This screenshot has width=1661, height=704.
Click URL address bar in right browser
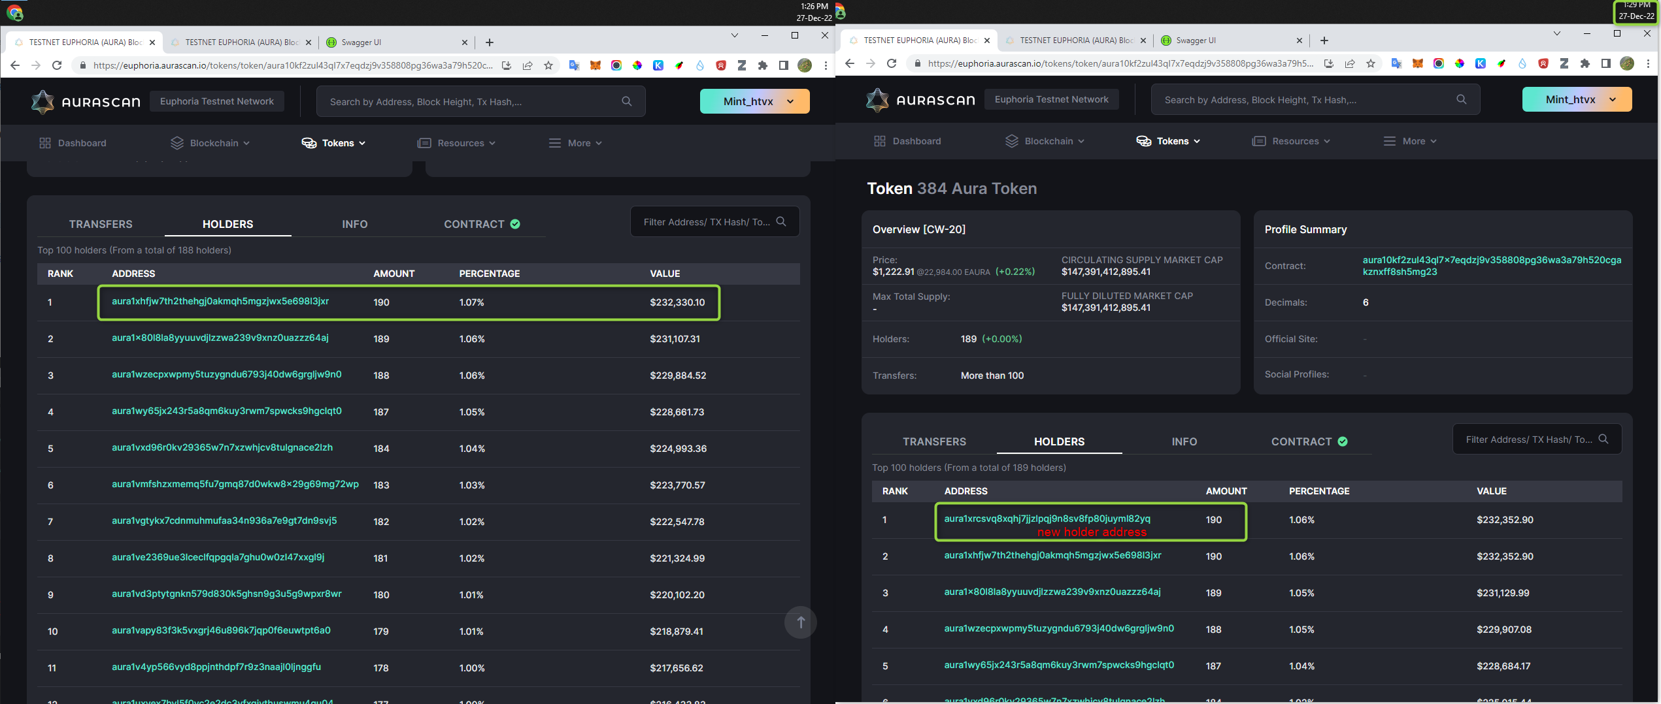pos(1120,63)
